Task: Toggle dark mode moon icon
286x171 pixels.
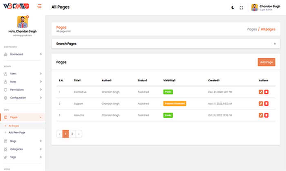Action: point(233,7)
